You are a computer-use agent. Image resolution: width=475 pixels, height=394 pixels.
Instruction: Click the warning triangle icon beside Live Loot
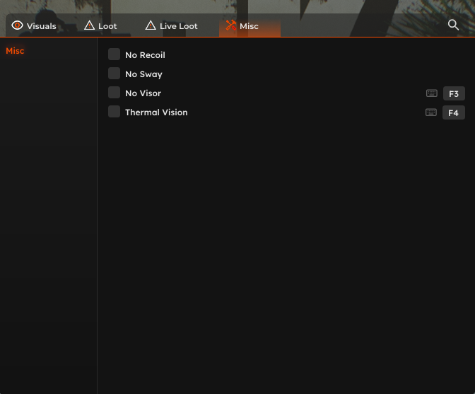coord(151,25)
